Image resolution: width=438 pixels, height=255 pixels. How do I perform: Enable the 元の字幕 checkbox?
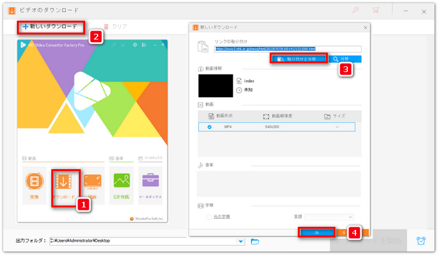210,217
